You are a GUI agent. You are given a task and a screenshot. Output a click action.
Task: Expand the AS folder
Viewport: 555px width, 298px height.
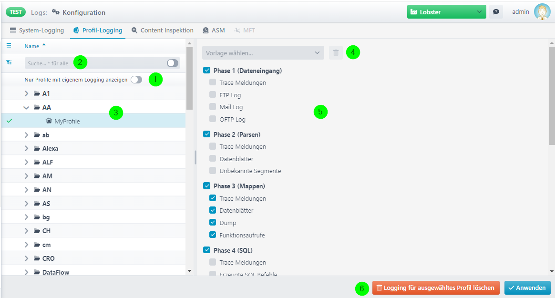coord(26,204)
